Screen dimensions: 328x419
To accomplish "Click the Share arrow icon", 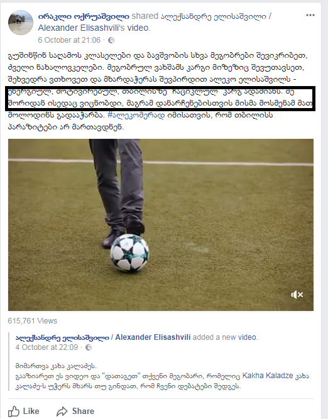I will tap(62, 411).
